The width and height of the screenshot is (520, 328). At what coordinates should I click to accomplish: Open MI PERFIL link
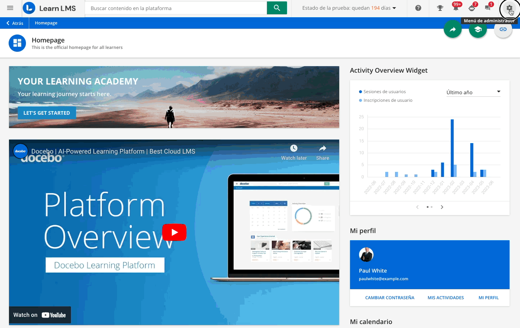point(489,298)
